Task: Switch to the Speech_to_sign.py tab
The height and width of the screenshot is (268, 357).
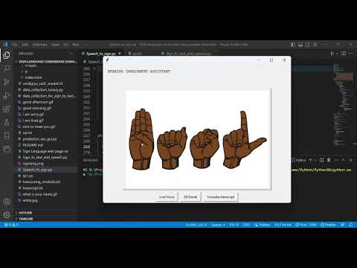Action: tap(101, 54)
